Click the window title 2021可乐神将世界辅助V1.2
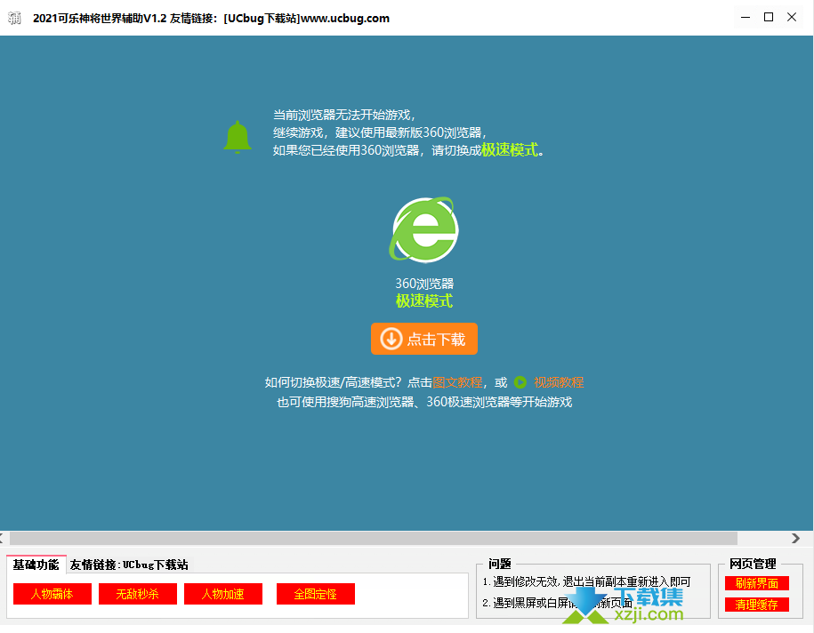This screenshot has height=633, width=814. (x=100, y=18)
